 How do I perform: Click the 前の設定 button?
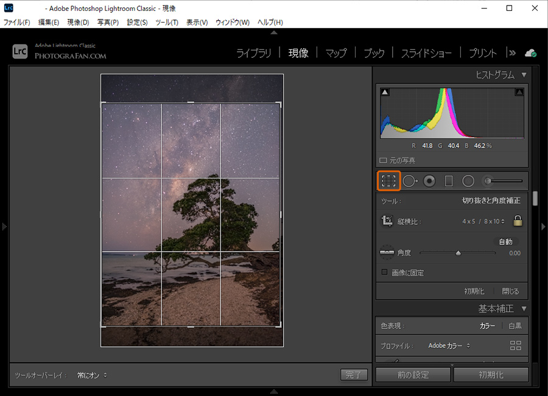coord(413,375)
